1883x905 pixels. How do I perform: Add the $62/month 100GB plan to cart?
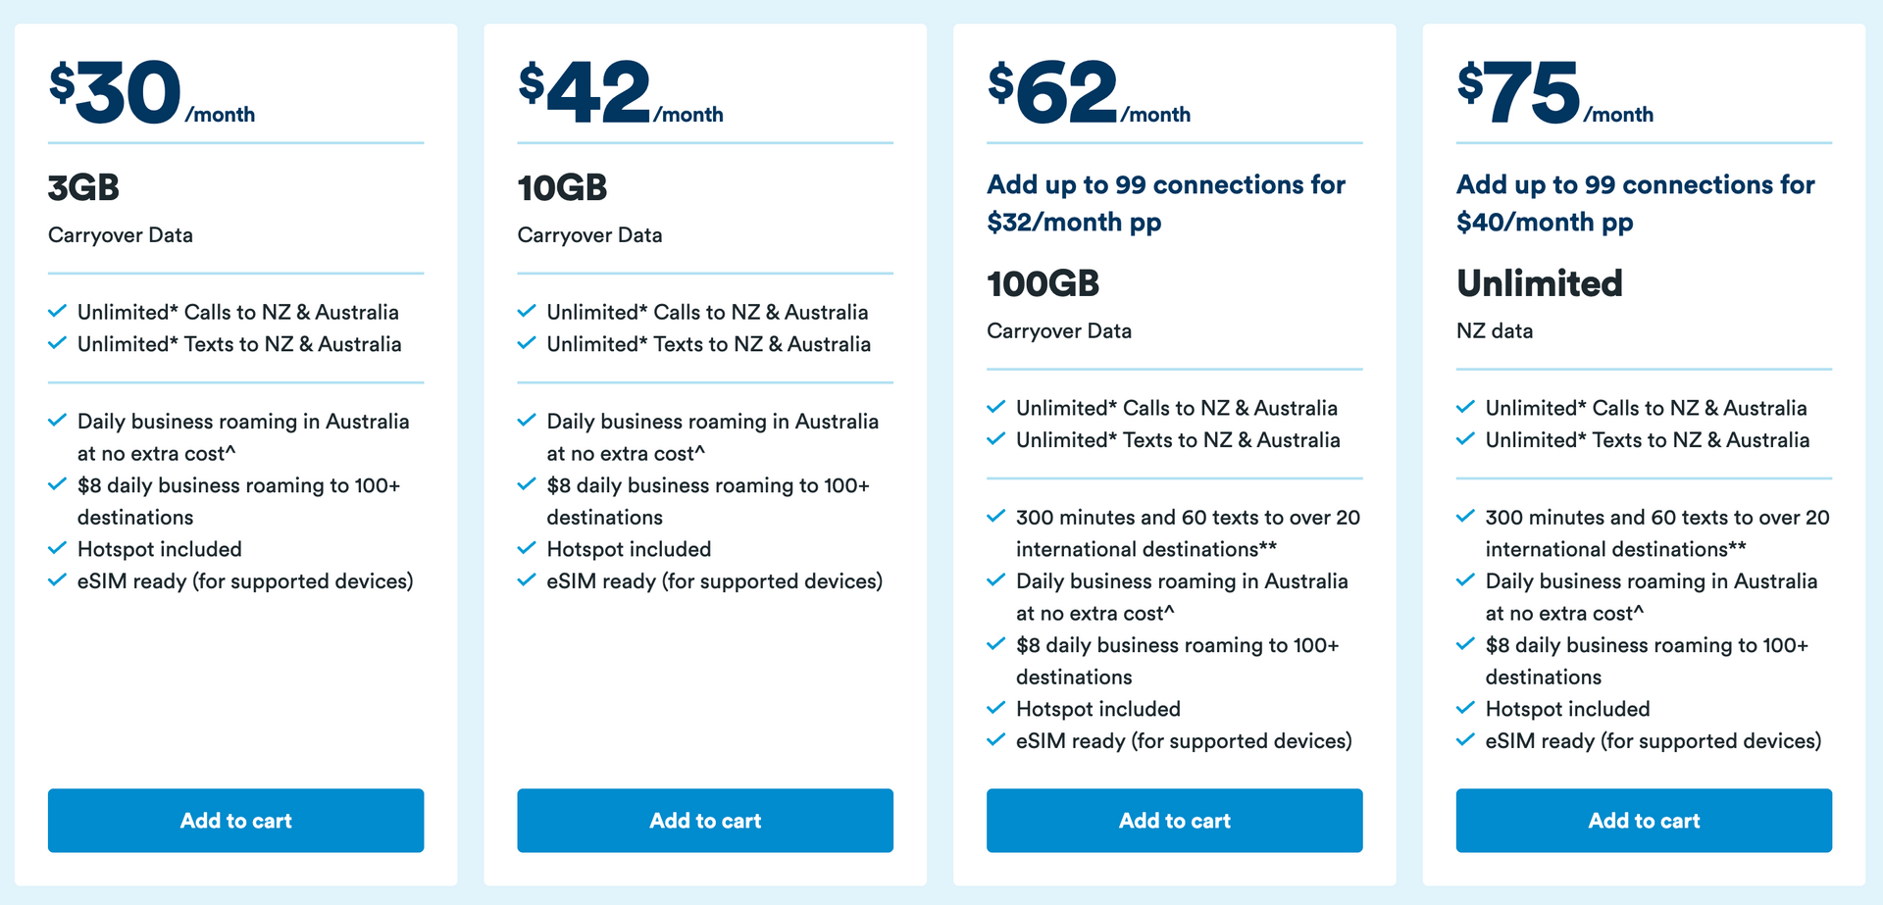[x=1174, y=821]
